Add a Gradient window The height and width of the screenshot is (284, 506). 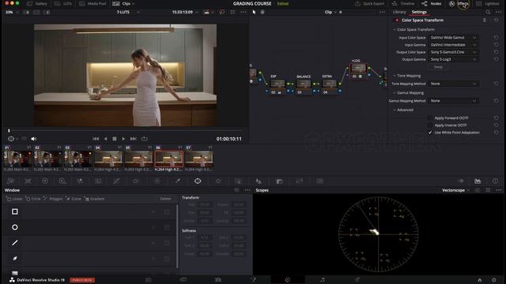click(x=94, y=199)
